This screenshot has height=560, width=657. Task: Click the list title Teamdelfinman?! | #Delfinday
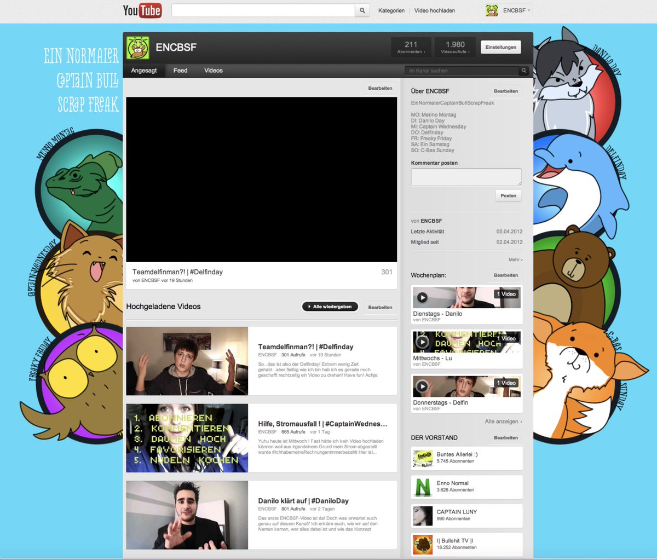click(306, 347)
